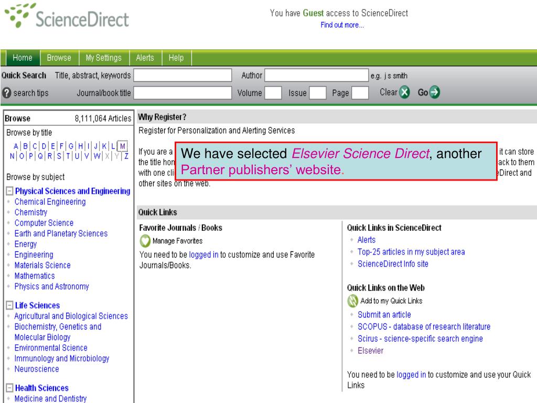This screenshot has height=403, width=537.
Task: Open Materials Science subject
Action: tap(42, 265)
